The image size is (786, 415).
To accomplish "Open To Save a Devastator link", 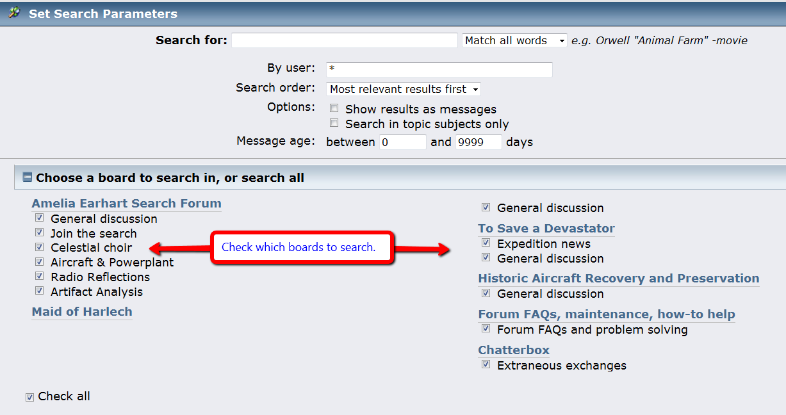I will click(546, 229).
